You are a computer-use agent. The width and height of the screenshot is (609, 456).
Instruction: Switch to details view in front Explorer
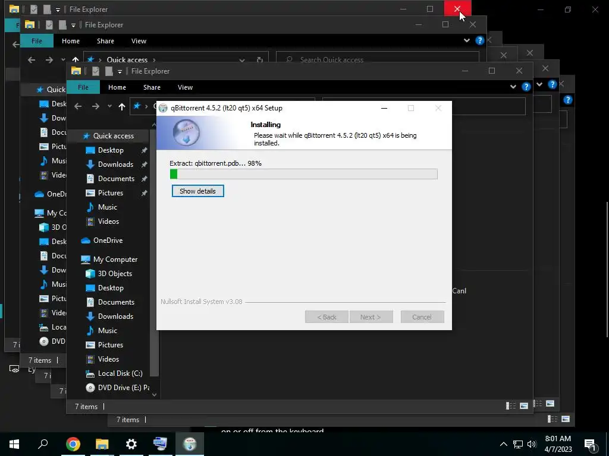(x=511, y=406)
